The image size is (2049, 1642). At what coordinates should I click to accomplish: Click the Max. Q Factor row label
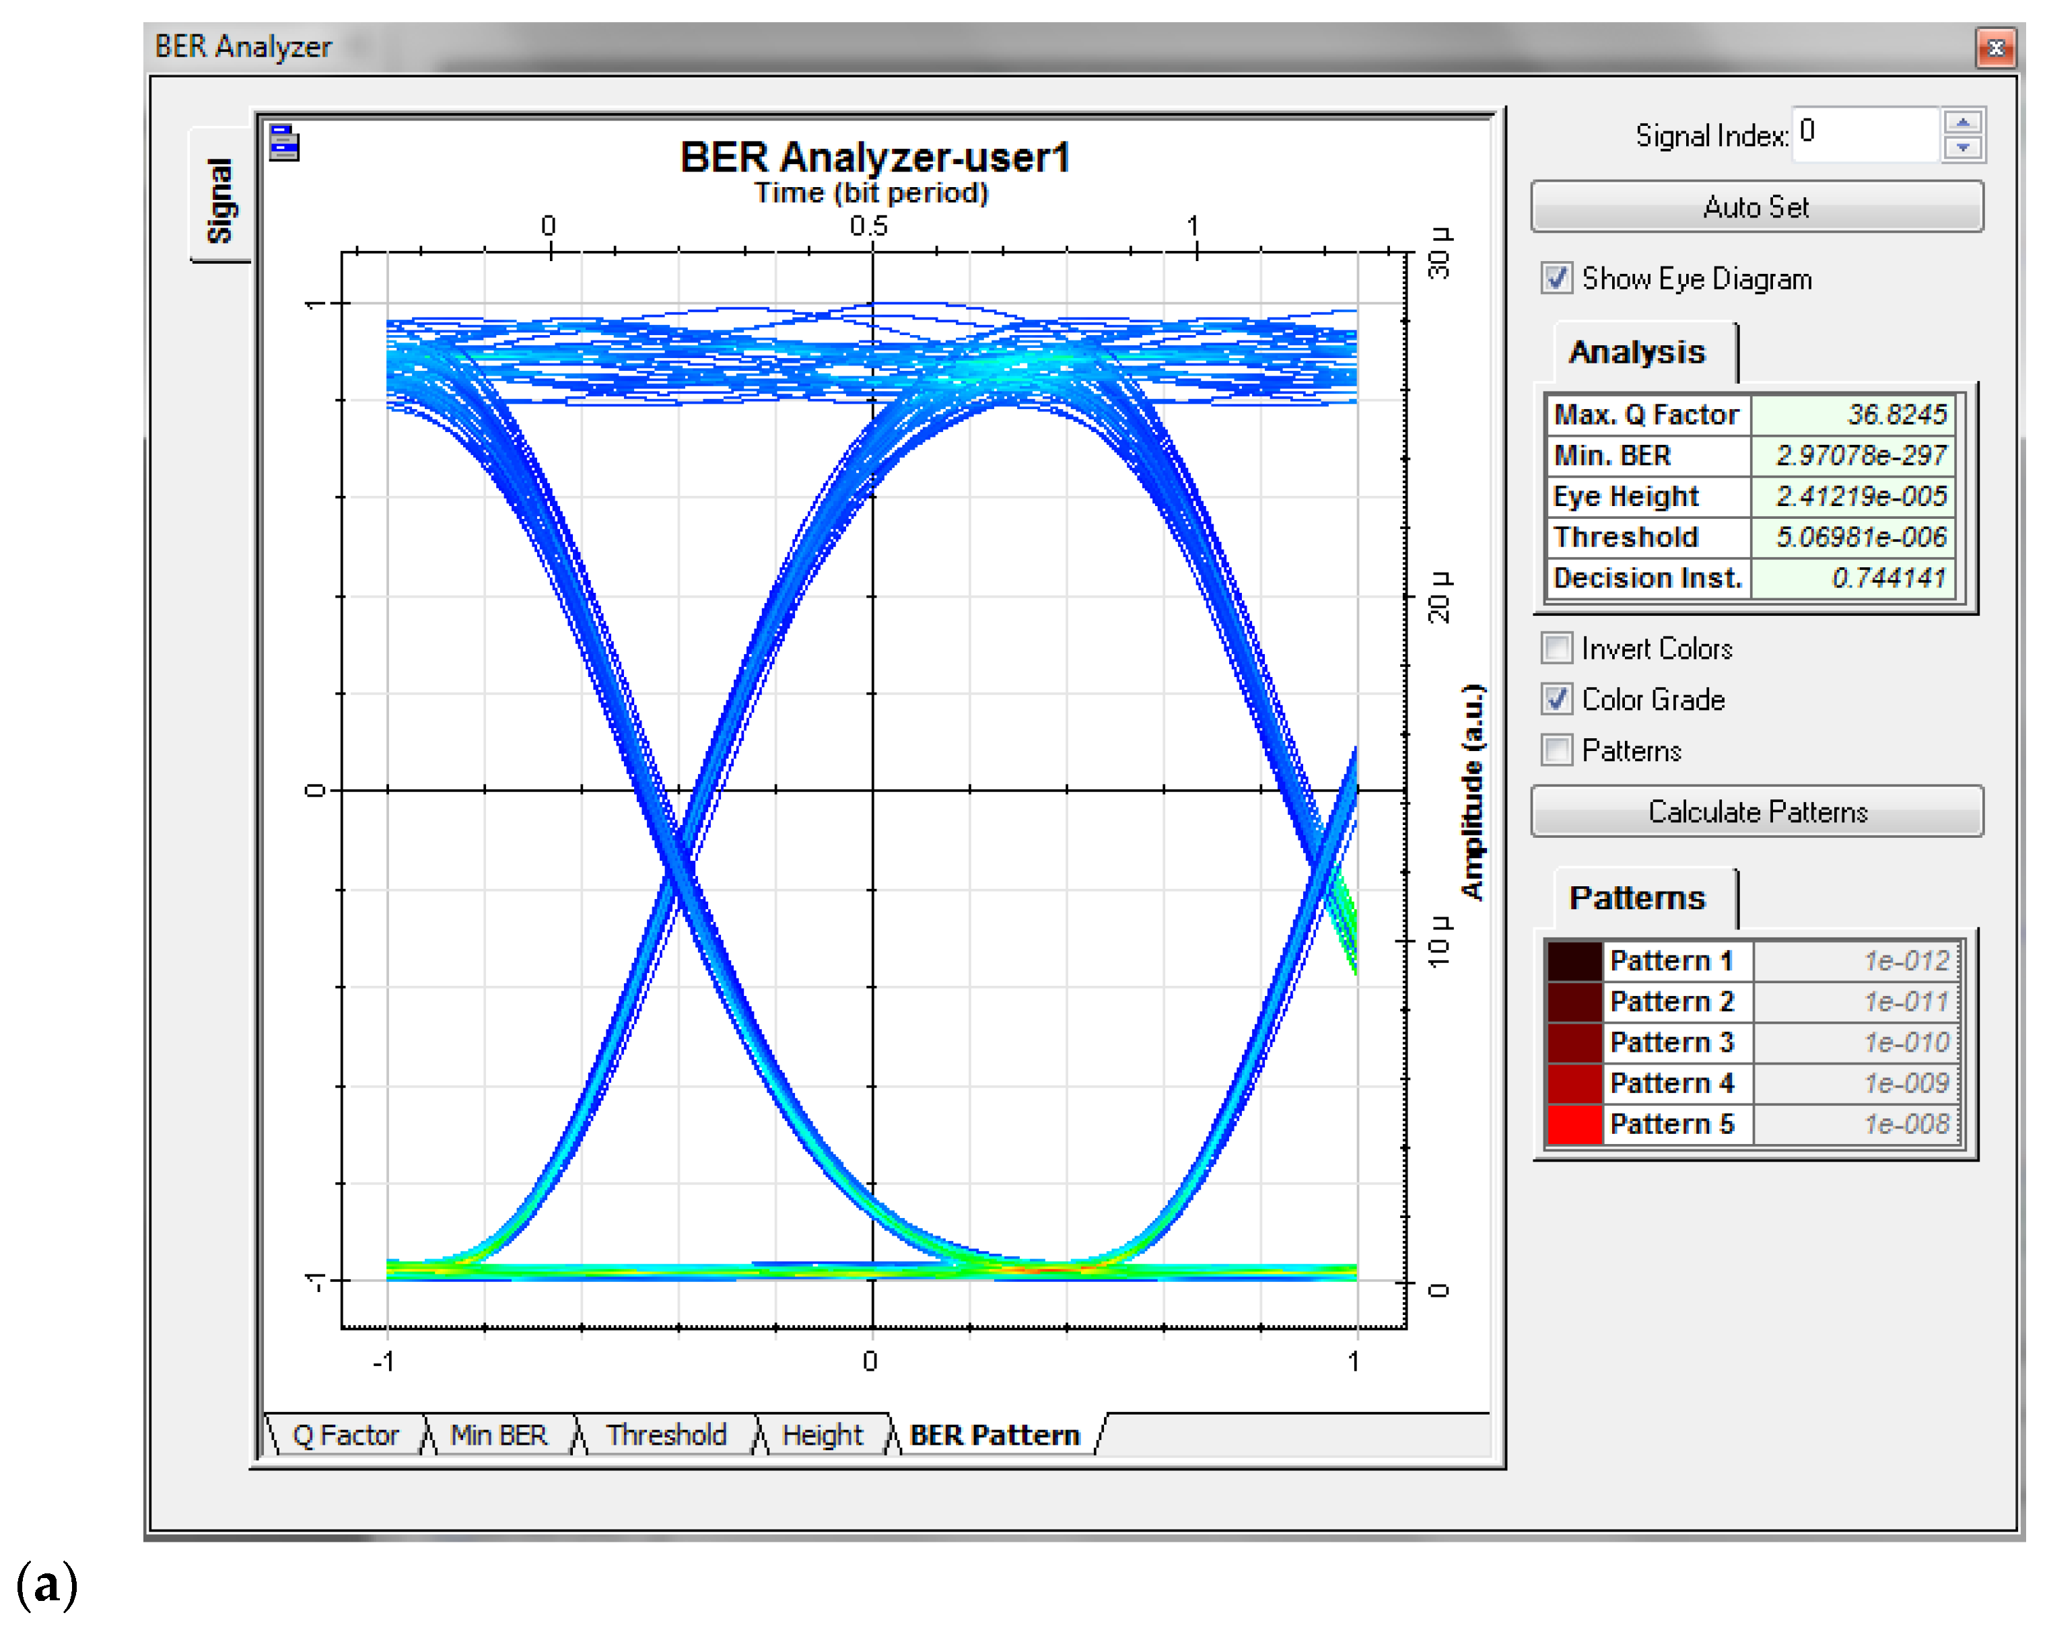pos(1649,415)
